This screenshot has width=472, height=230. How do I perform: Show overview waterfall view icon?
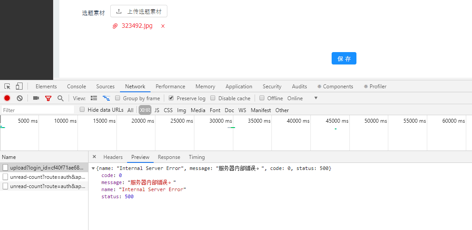click(106, 98)
